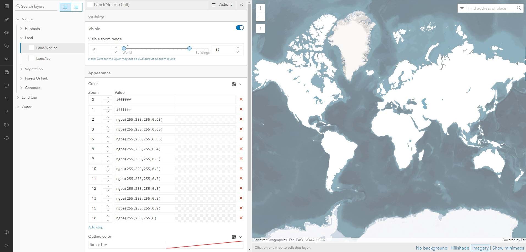This screenshot has height=252, width=526.
Task: Collapse the Color section chevron
Action: 240,84
